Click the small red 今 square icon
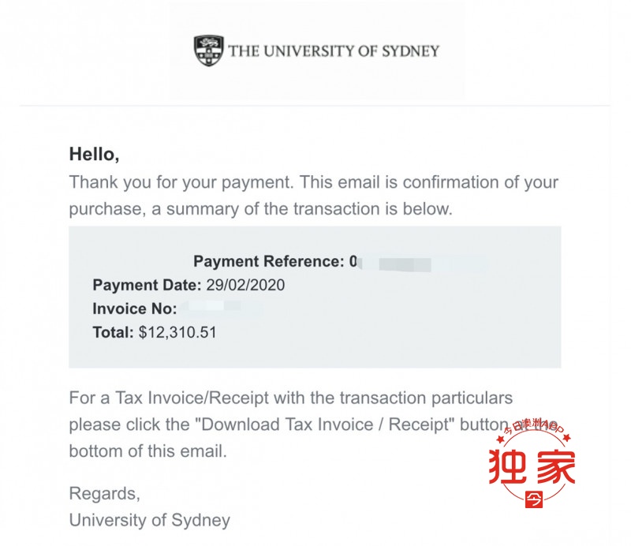Viewport: 631px width, 546px height. (534, 499)
